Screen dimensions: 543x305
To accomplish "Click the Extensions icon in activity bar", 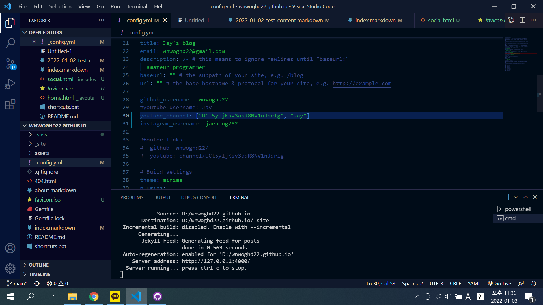I will pyautogui.click(x=10, y=104).
